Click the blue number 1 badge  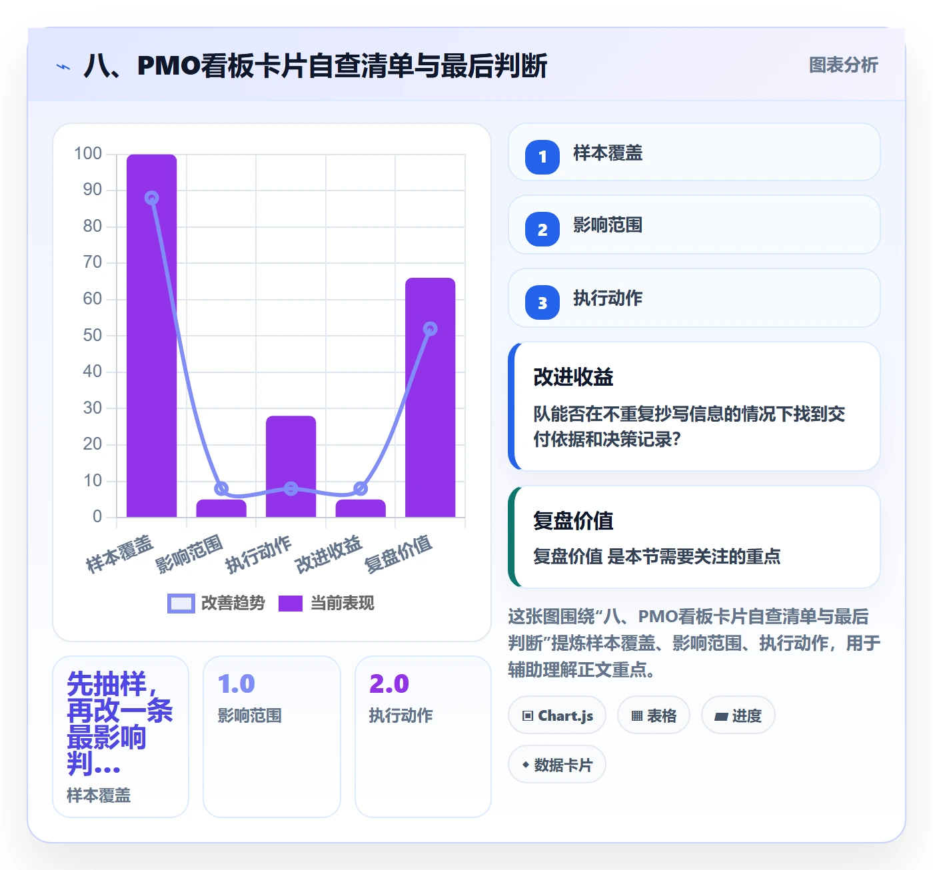[x=542, y=157]
